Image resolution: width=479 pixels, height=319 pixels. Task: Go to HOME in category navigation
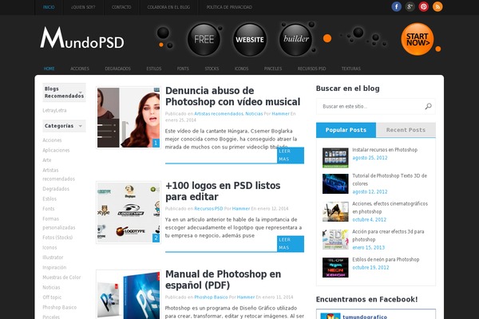[49, 69]
